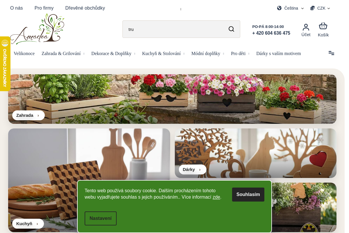This screenshot has width=349, height=233.
Task: Open the Účet account icon
Action: point(306,27)
